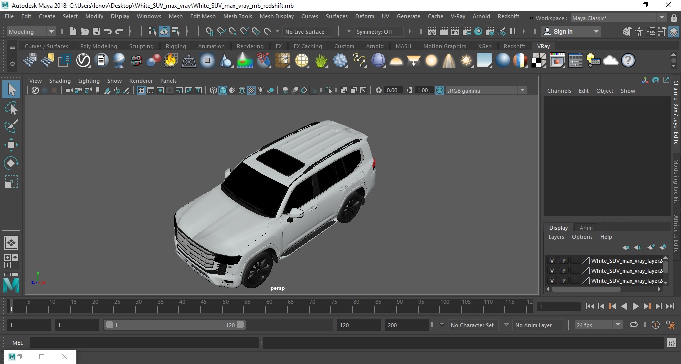Click the V-Ray camera shelf icon
This screenshot has width=681, height=364.
pyautogui.click(x=136, y=61)
